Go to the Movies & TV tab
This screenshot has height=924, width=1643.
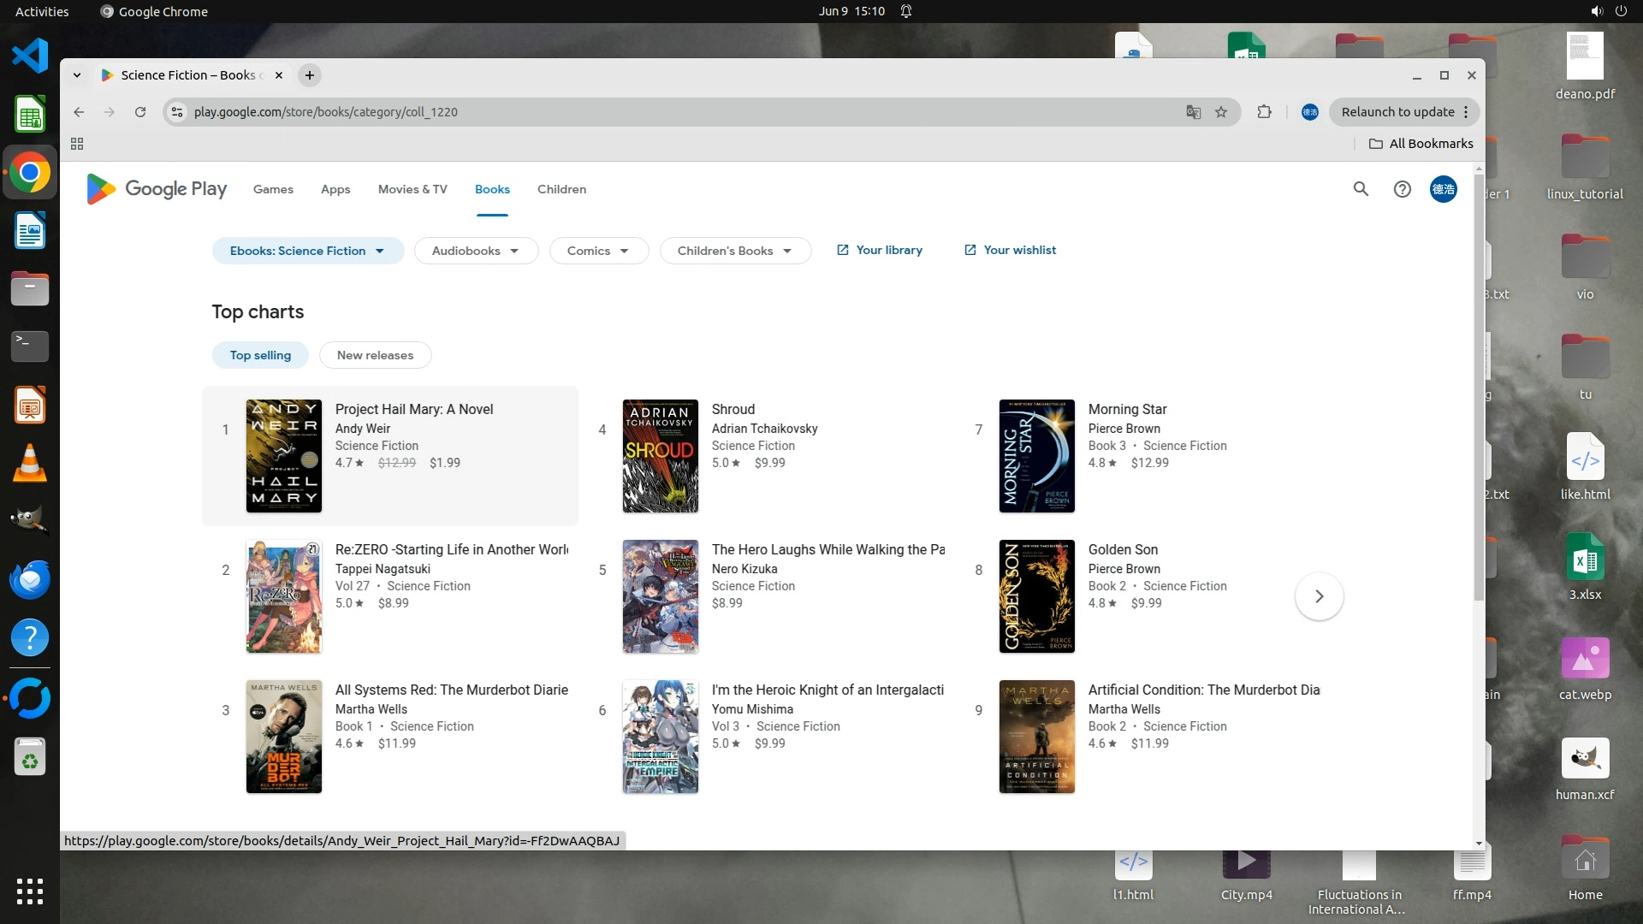point(412,189)
